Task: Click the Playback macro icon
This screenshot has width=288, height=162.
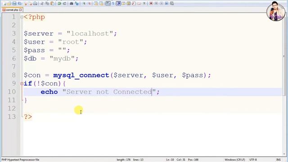Action: (x=162, y=4)
